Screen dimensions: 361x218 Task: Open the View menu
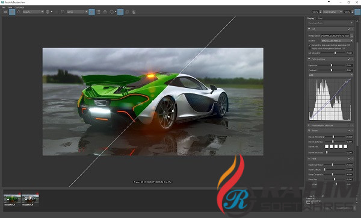pyautogui.click(x=10, y=7)
